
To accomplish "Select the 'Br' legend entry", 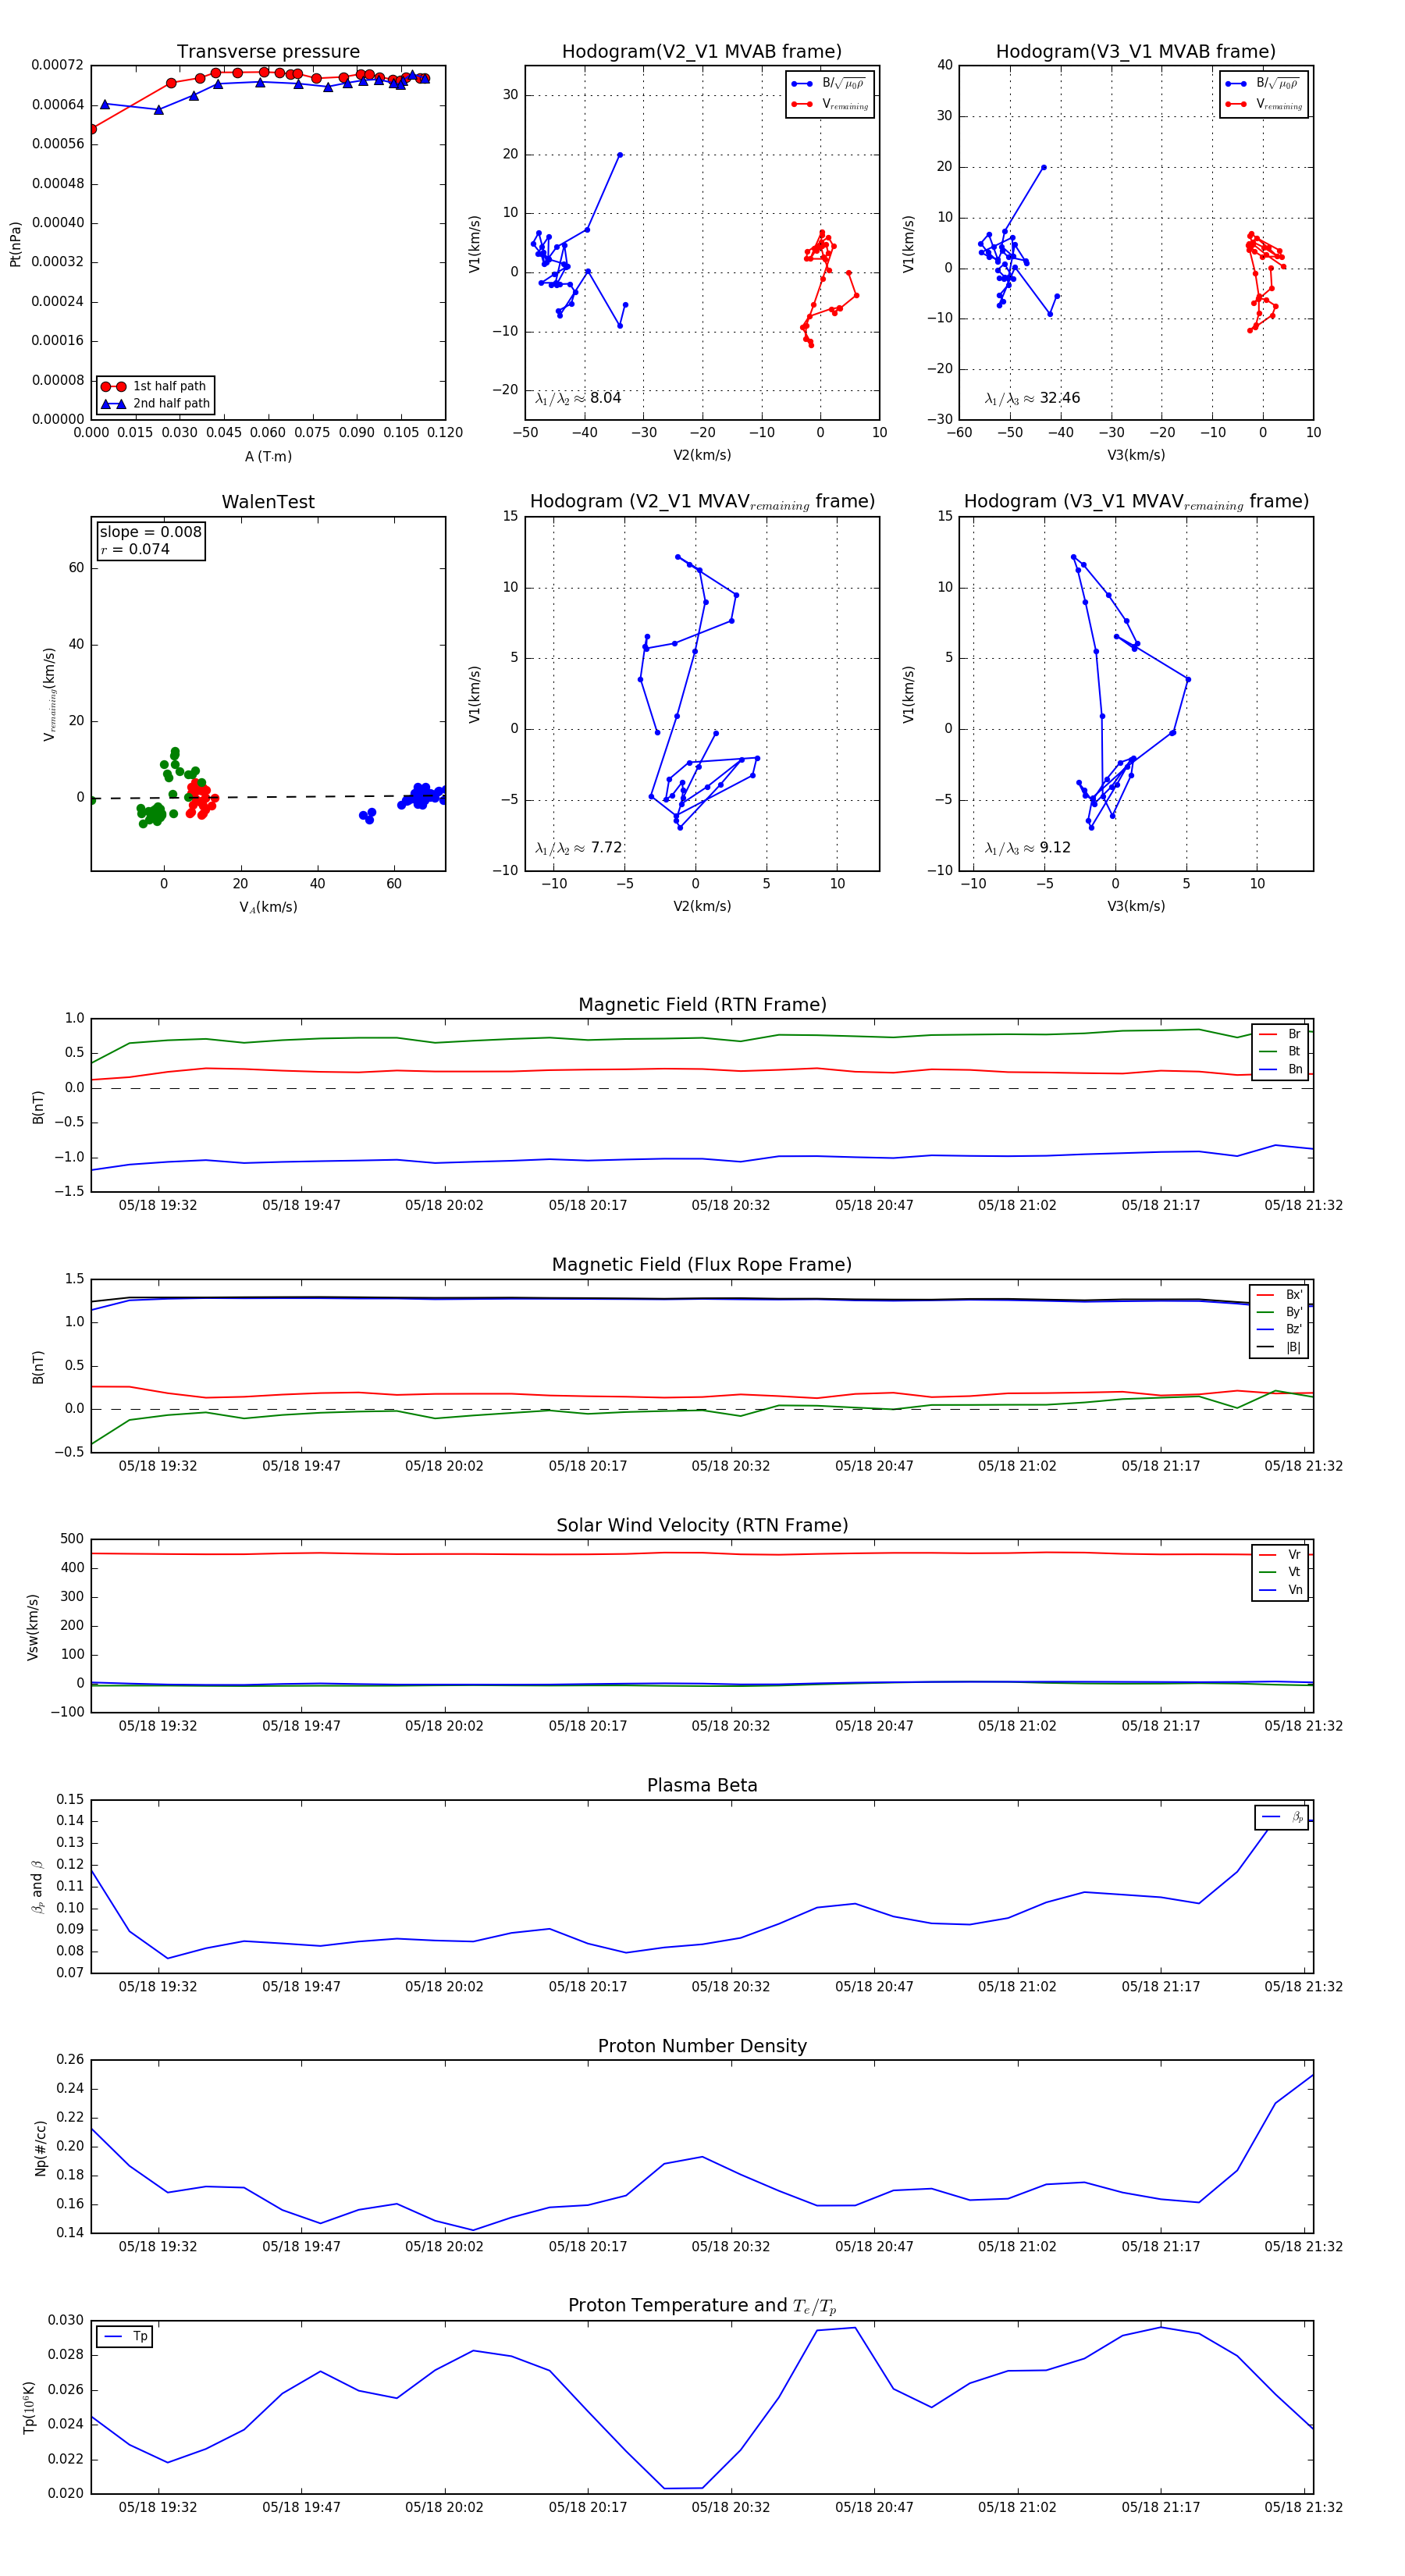I will (x=1280, y=1034).
